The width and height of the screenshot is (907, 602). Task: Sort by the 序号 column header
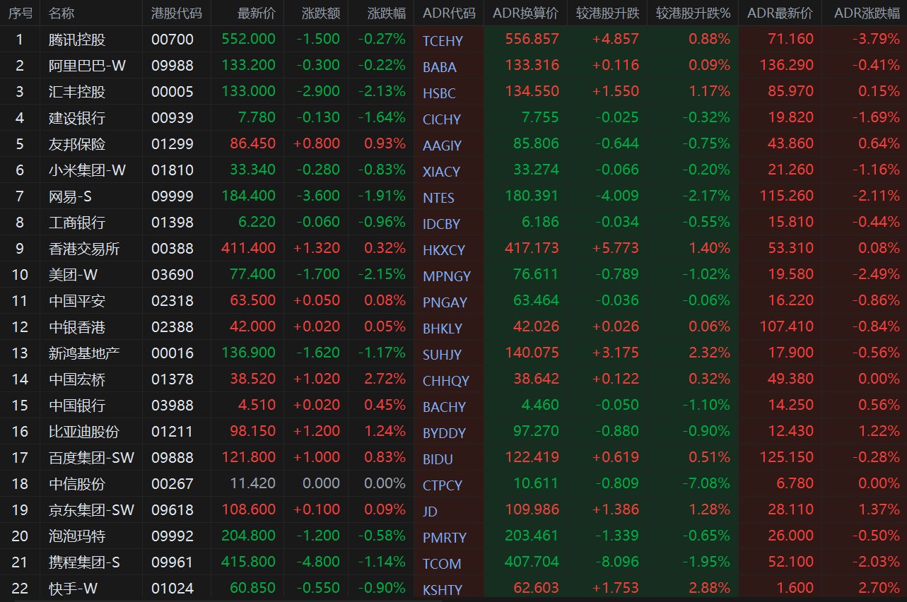click(x=20, y=13)
